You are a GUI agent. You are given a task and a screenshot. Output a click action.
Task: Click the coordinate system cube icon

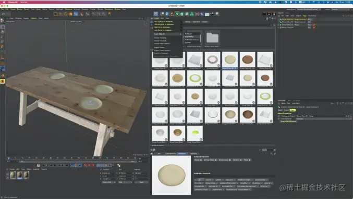click(x=109, y=14)
